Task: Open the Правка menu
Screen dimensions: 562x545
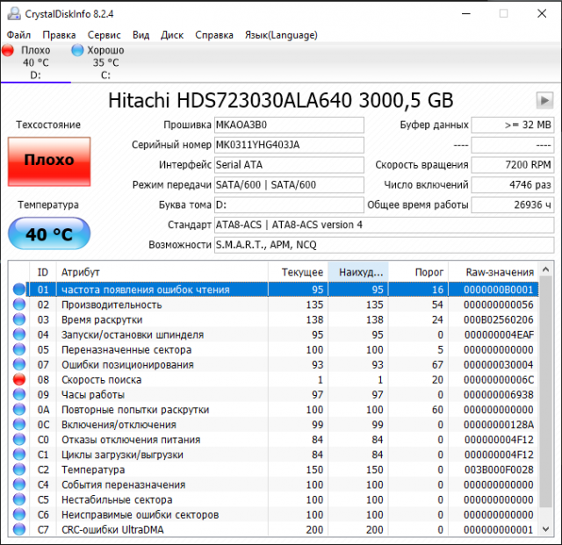Action: point(59,35)
